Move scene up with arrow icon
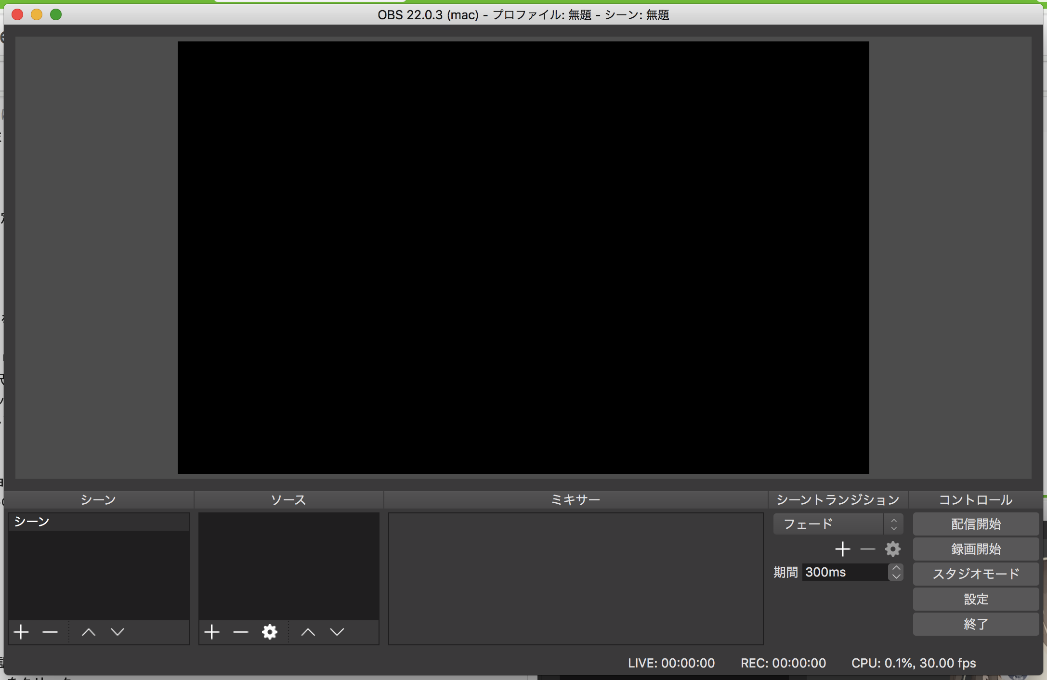Image resolution: width=1047 pixels, height=680 pixels. [89, 632]
